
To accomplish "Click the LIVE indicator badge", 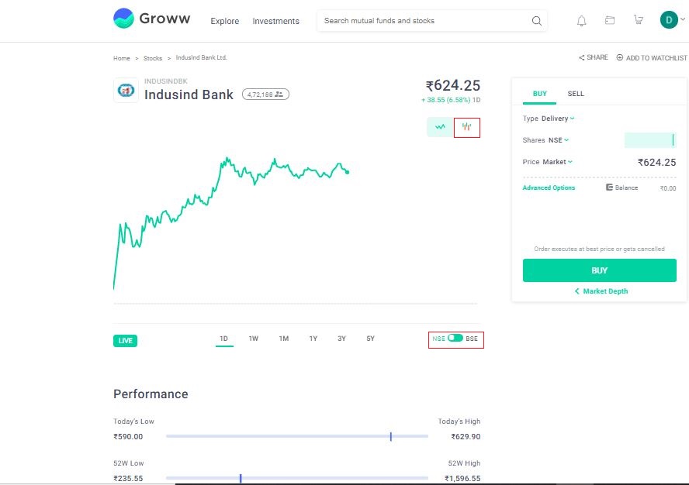I will click(x=125, y=340).
